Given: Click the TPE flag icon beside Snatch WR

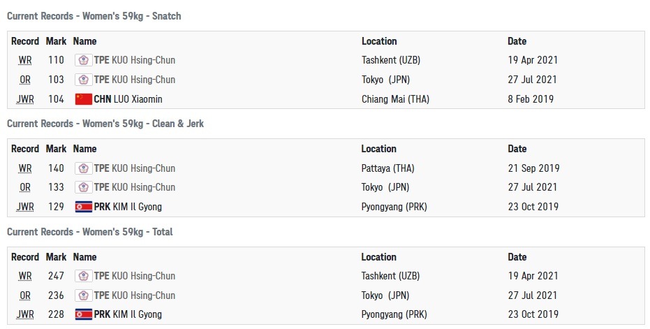Looking at the screenshot, I should click(83, 61).
